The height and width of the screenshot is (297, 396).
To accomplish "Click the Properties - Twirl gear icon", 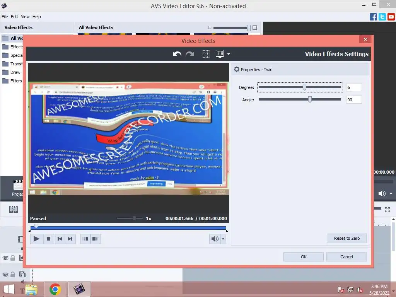I will point(237,69).
